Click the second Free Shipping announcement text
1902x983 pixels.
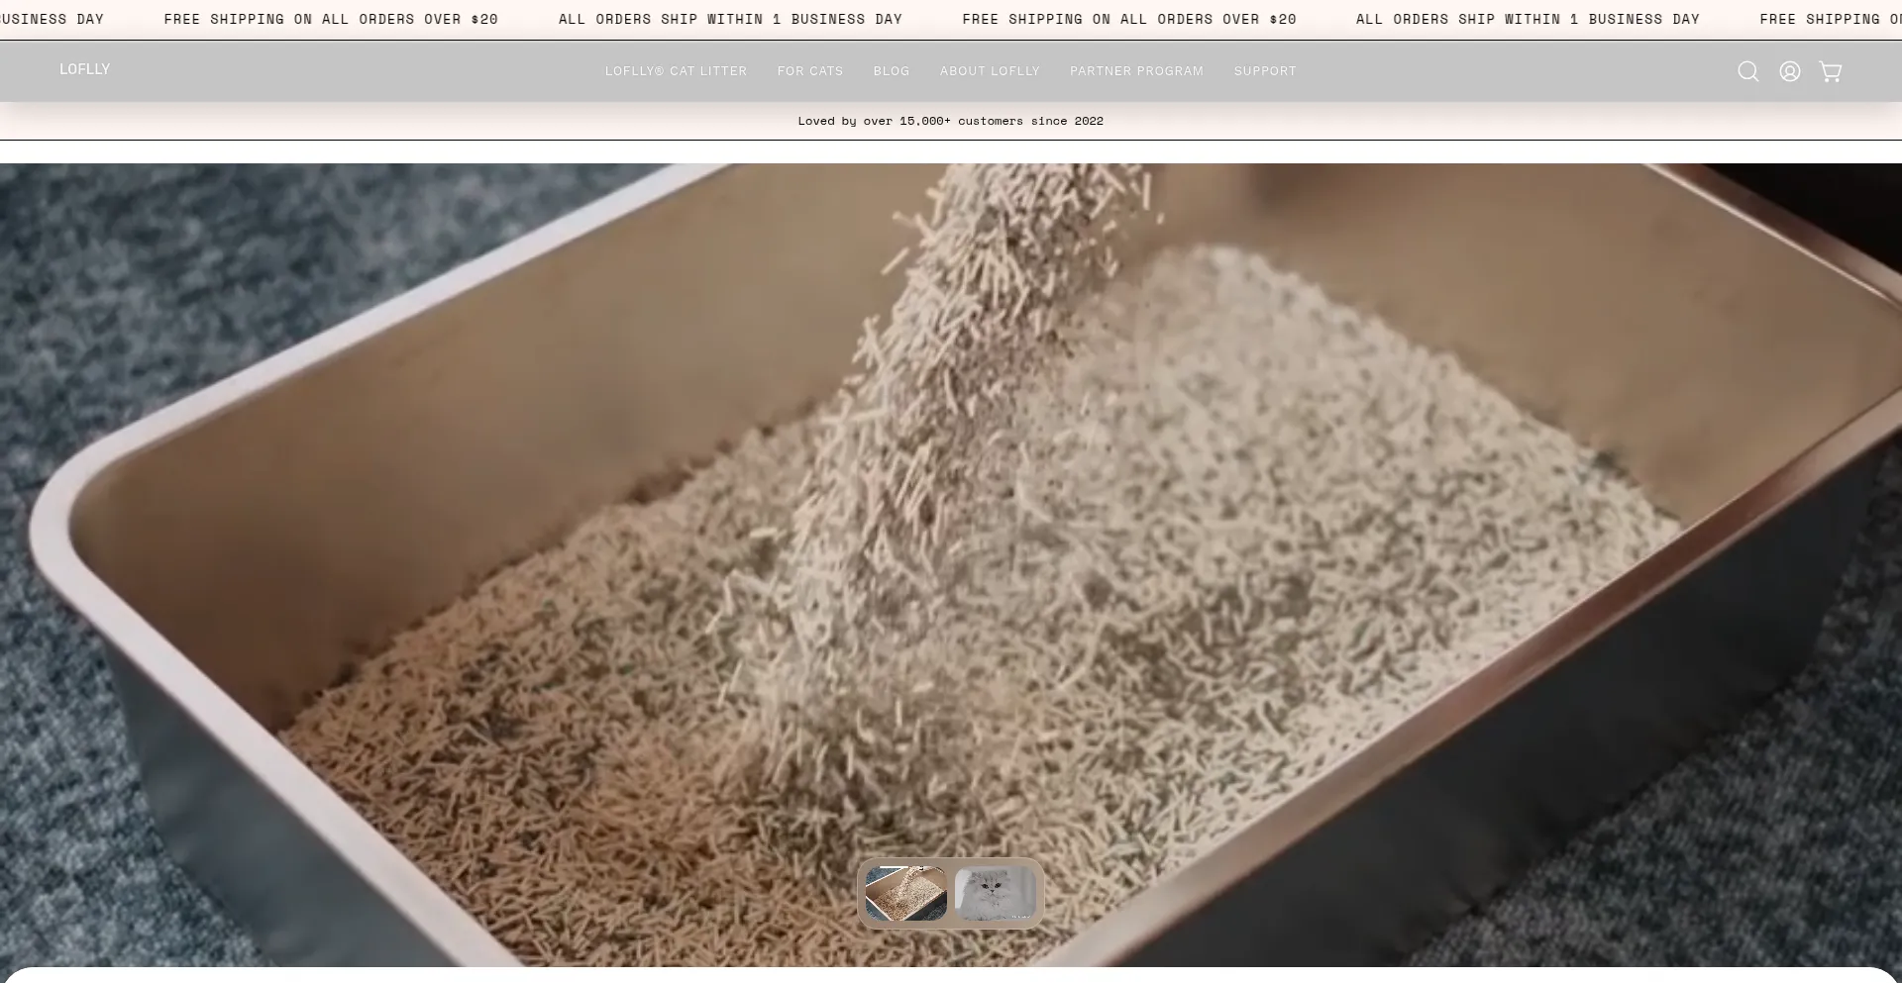[x=1129, y=19]
